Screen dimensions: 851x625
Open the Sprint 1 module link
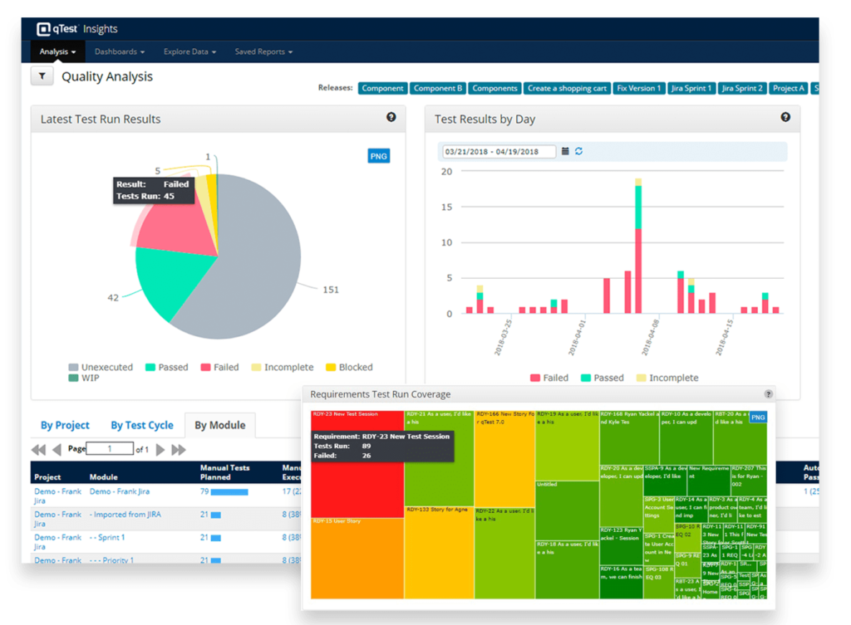107,537
